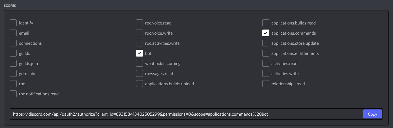Viewport: 393px width, 128px height.
Task: Toggle the rpc scope checkbox
Action: pyautogui.click(x=13, y=84)
